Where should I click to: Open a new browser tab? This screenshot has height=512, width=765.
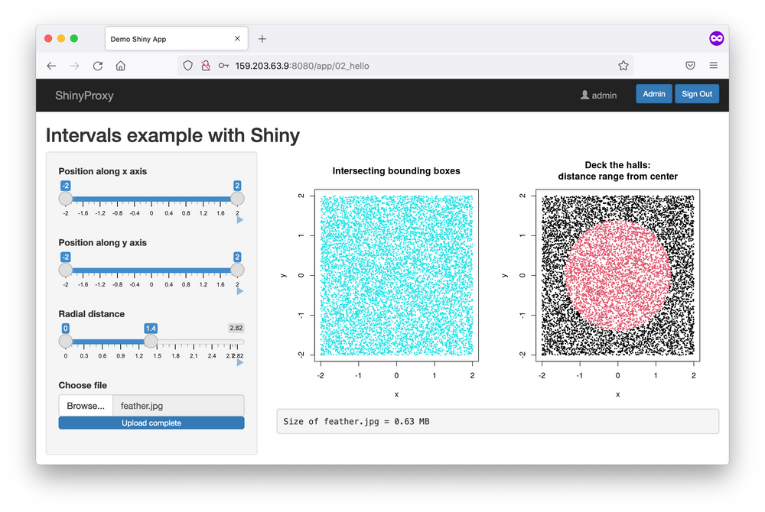click(x=262, y=39)
